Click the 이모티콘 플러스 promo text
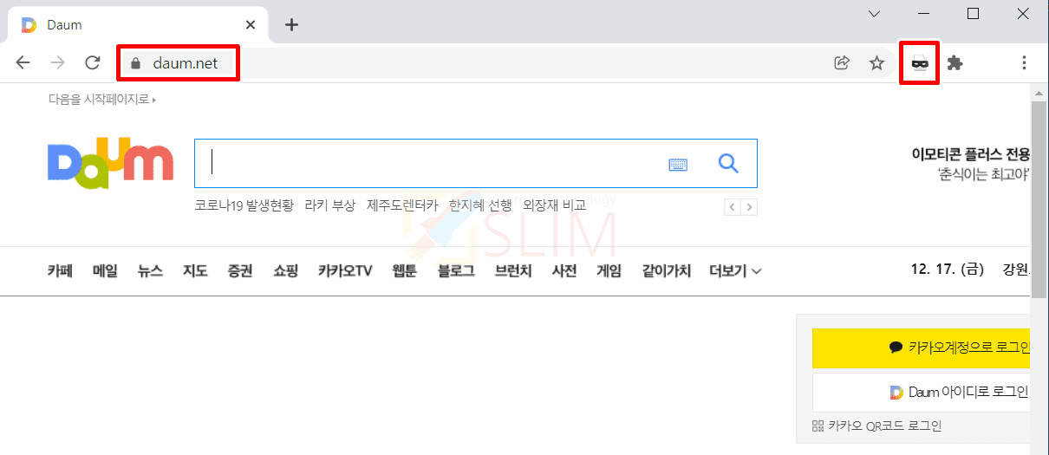1049x455 pixels. [971, 164]
